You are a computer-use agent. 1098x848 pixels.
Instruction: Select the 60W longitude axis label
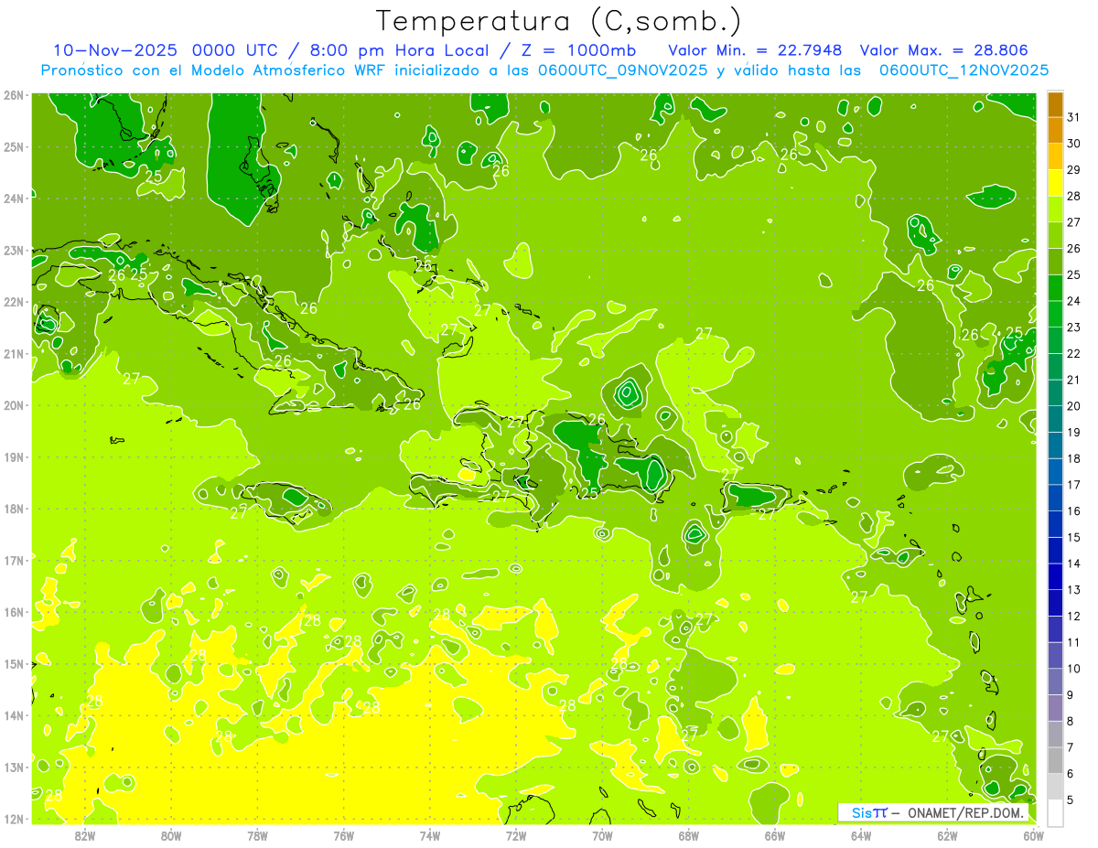coord(1034,835)
